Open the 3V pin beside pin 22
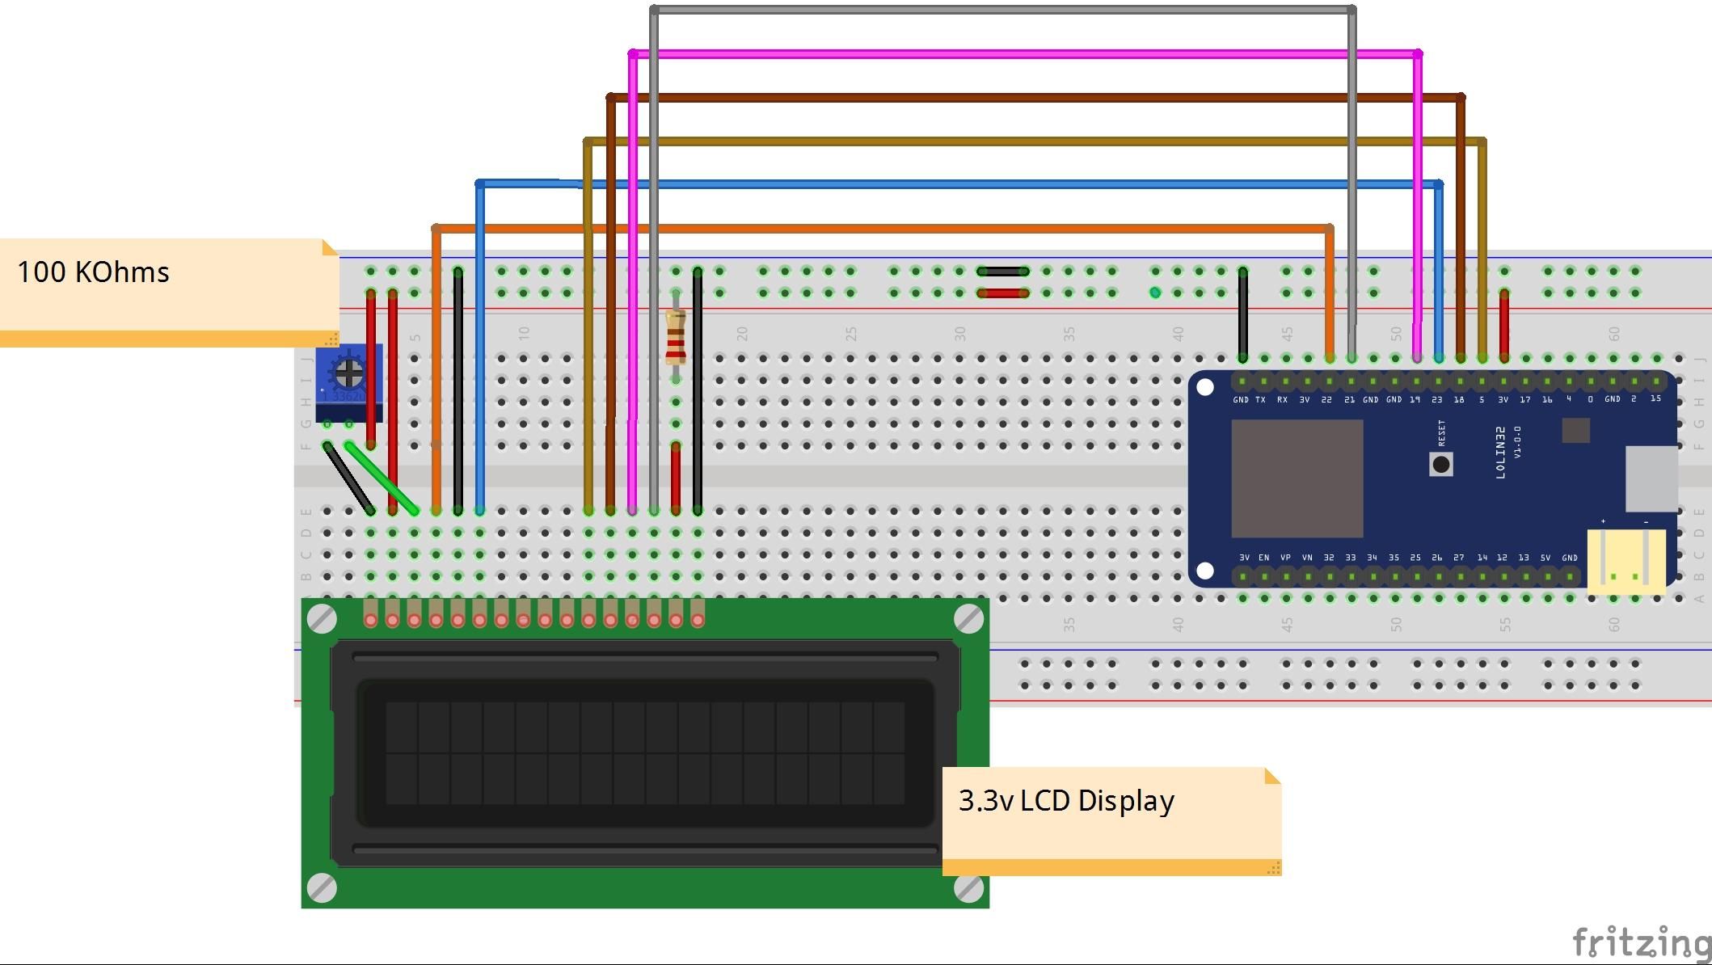This screenshot has width=1712, height=965. point(1305,382)
